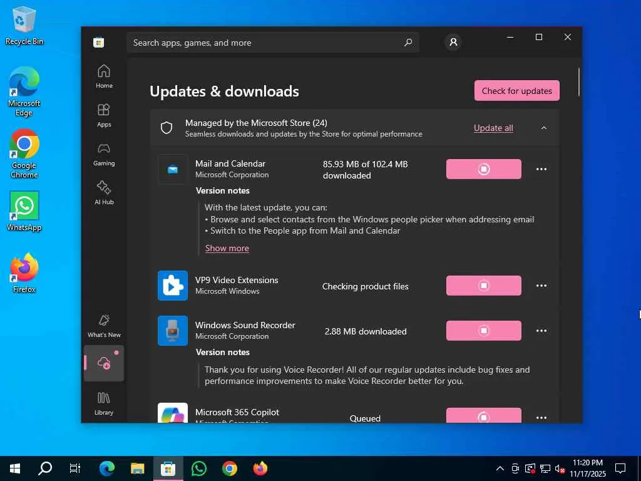641x481 pixels.
Task: Click the VP9 Video Extensions title text
Action: tap(237, 280)
